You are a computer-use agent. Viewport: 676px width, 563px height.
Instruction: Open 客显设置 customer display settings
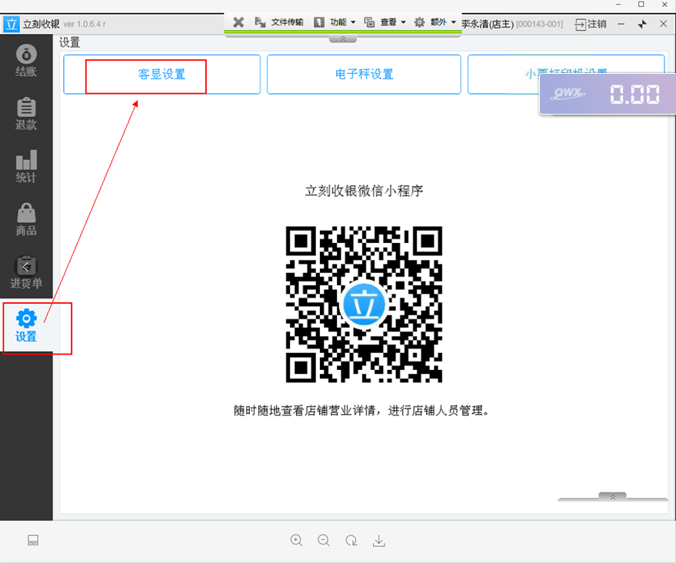click(162, 74)
